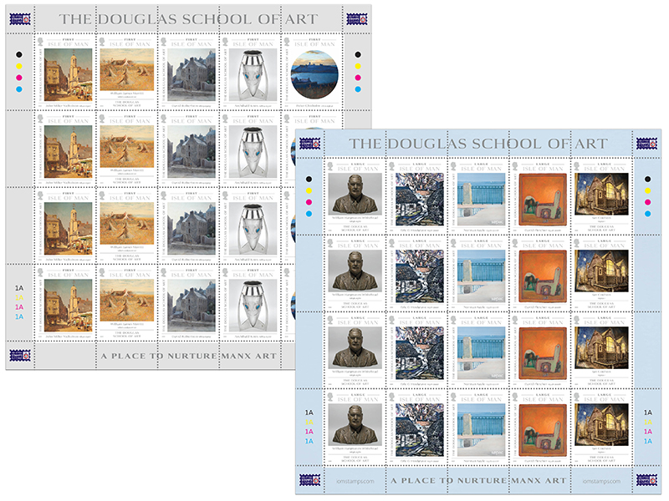Pick the yellow dot in the grey sheet's left margin
Screen dimensions: 669x501
coord(18,66)
